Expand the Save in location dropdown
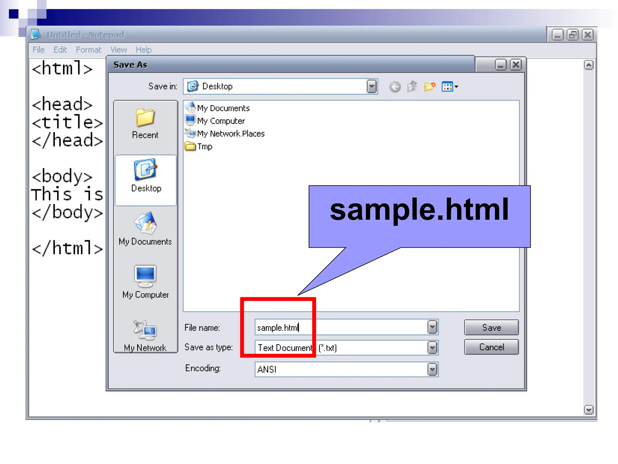Screen dimensions: 618x464 click(x=372, y=87)
